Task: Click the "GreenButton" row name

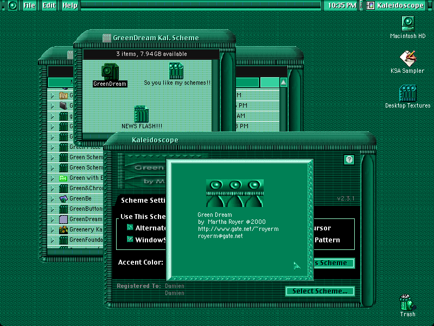Action: (86, 209)
